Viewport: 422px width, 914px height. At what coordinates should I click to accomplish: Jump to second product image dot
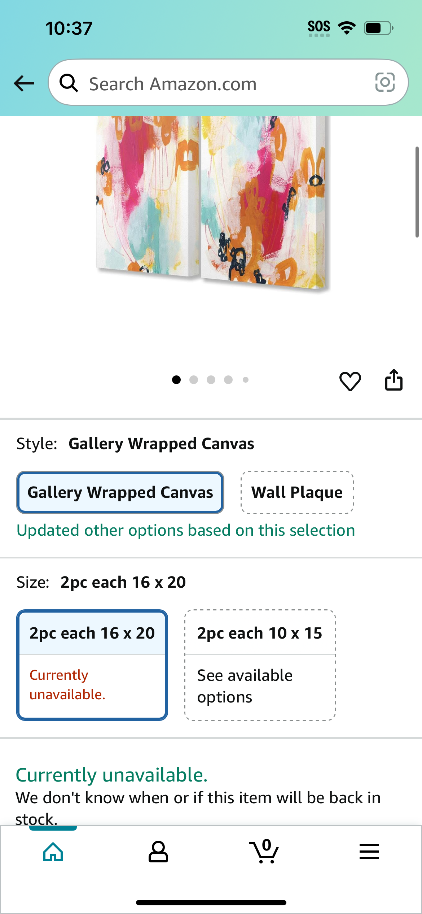(x=194, y=380)
